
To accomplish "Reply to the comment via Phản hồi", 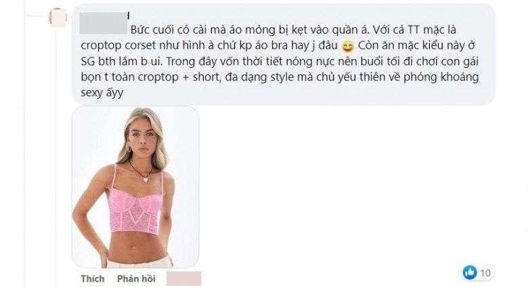I will (x=136, y=279).
